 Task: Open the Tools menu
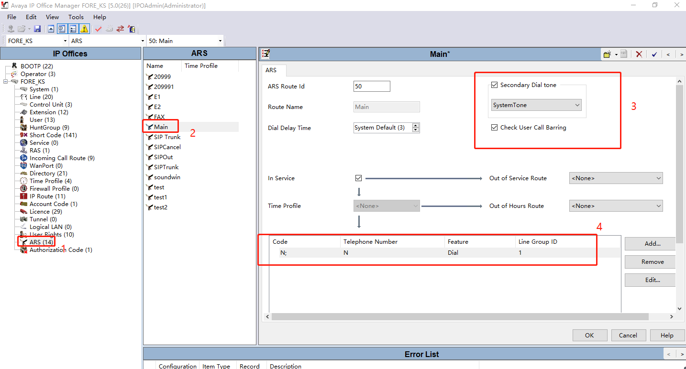coord(76,17)
